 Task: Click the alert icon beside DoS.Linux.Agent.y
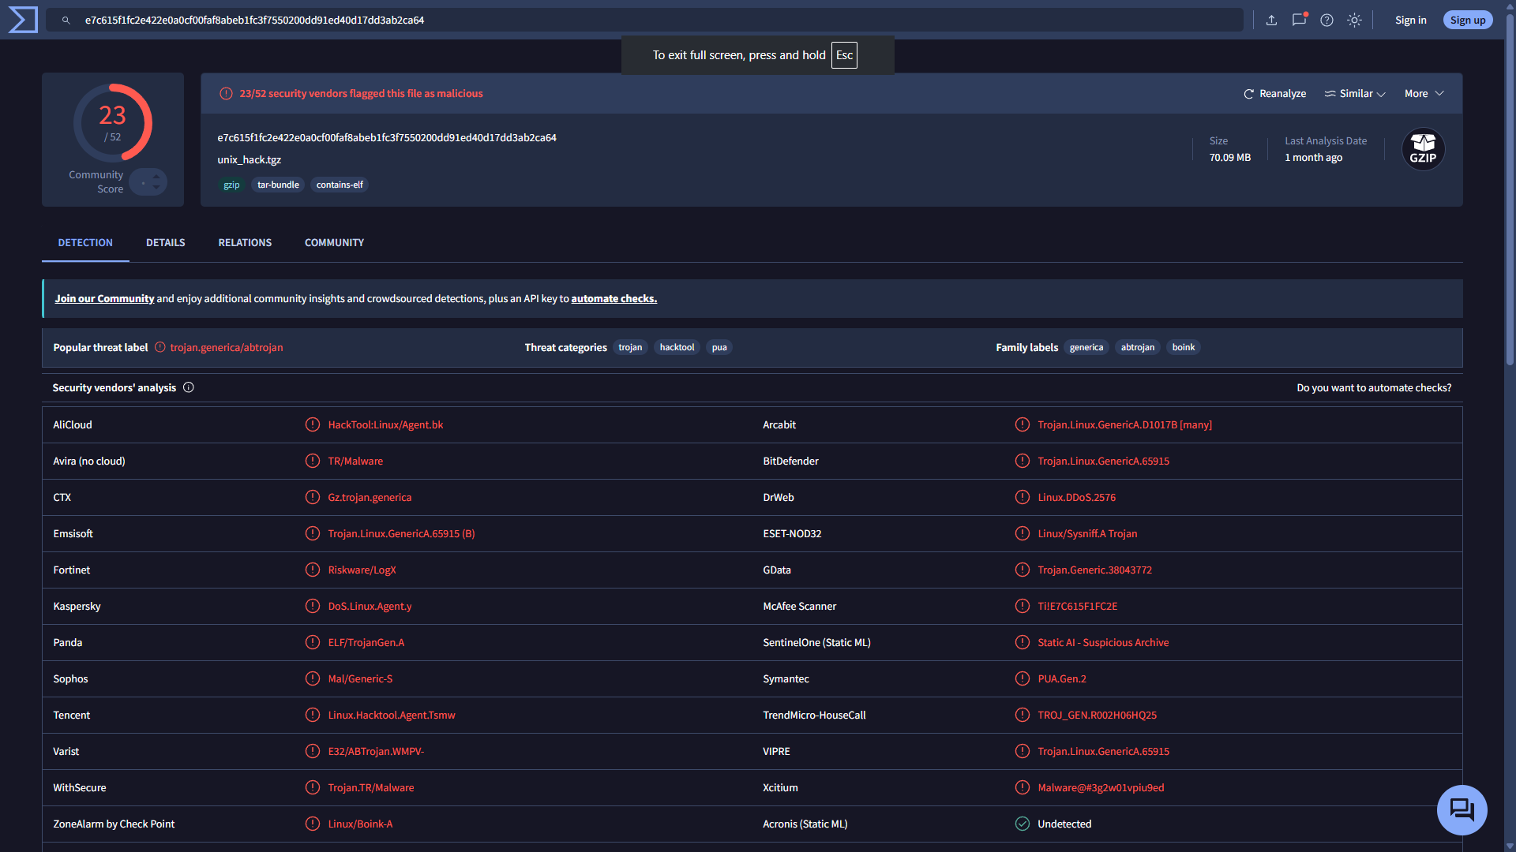tap(313, 606)
